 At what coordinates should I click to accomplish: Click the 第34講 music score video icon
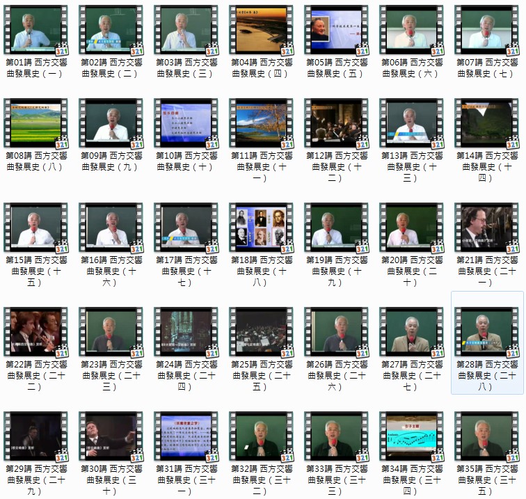411,436
